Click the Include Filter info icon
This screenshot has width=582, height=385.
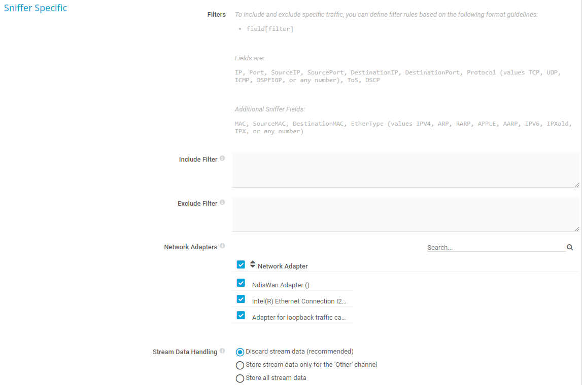[222, 159]
